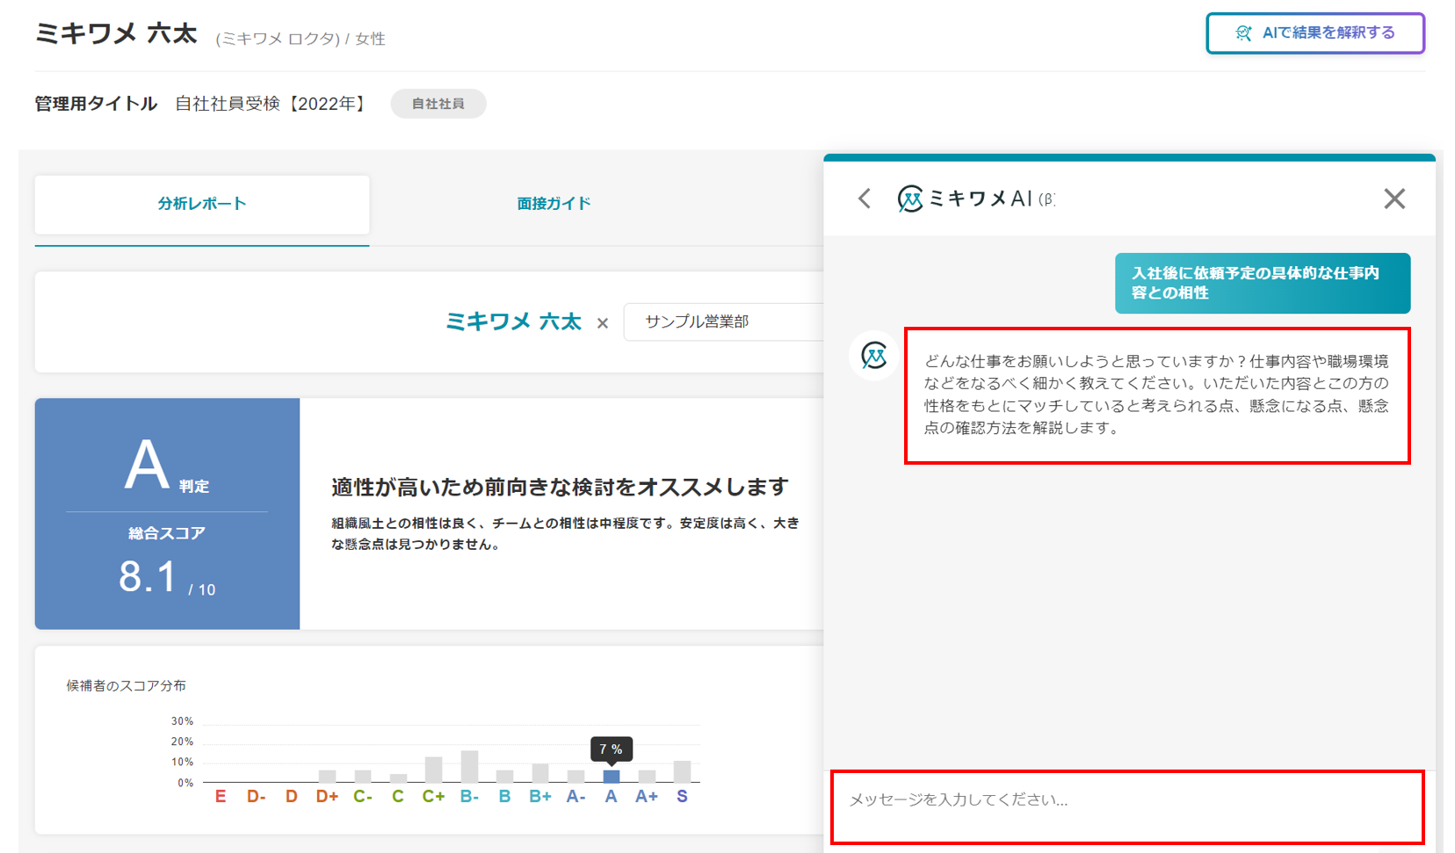This screenshot has height=853, width=1455.
Task: Close the ミキワメAI chat panel
Action: pos(1393,199)
